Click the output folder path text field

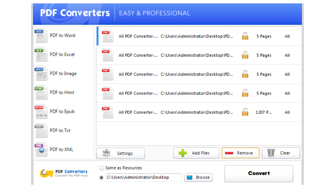[144, 178]
